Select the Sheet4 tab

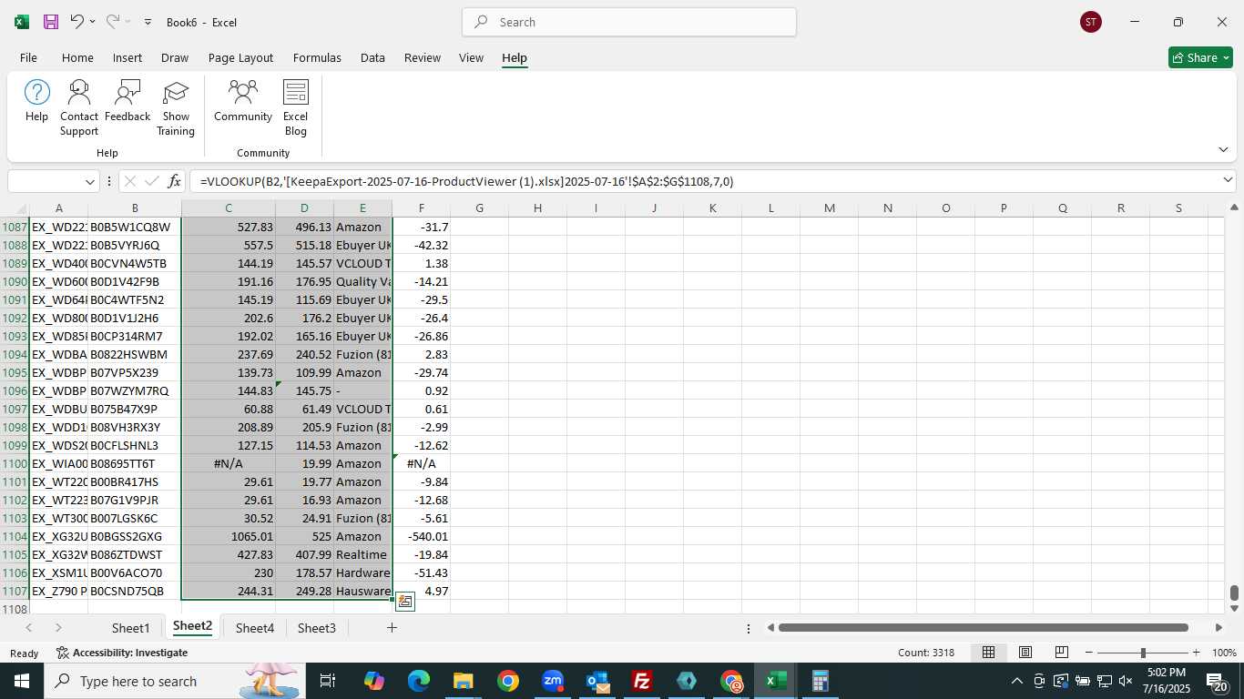255,628
